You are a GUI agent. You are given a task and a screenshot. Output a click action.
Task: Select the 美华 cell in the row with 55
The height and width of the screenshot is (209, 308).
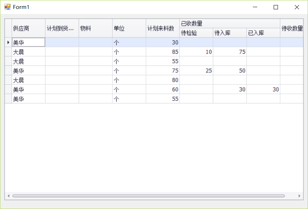(x=29, y=99)
